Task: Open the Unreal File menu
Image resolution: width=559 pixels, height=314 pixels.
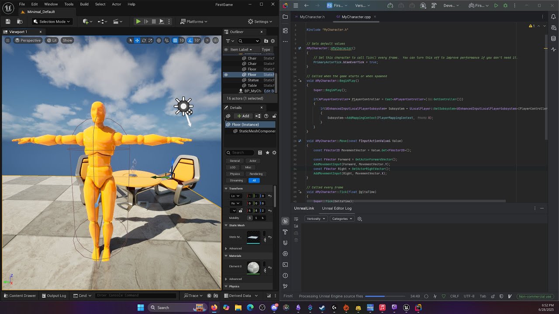Action: tap(22, 4)
